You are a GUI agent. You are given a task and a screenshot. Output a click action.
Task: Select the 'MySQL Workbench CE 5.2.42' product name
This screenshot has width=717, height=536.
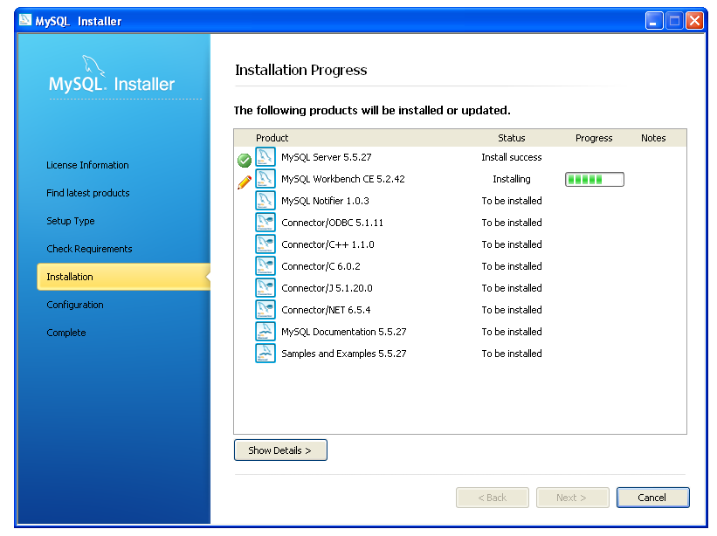pyautogui.click(x=343, y=179)
